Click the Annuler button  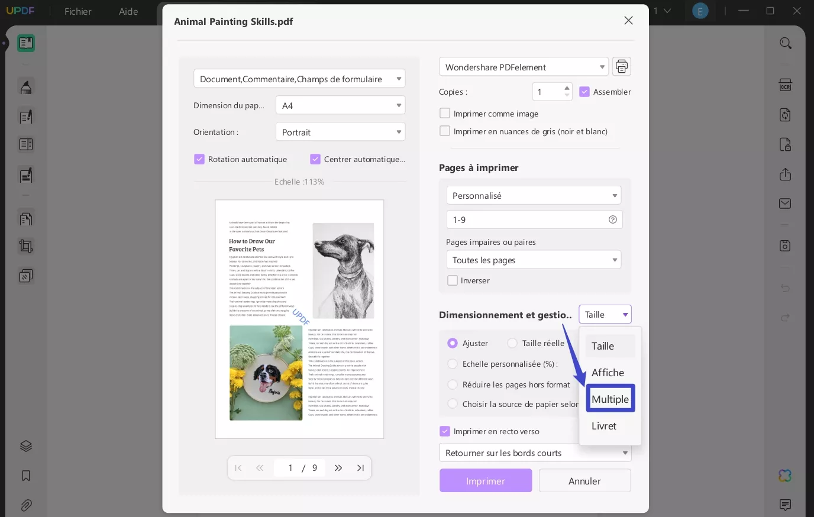pos(584,480)
